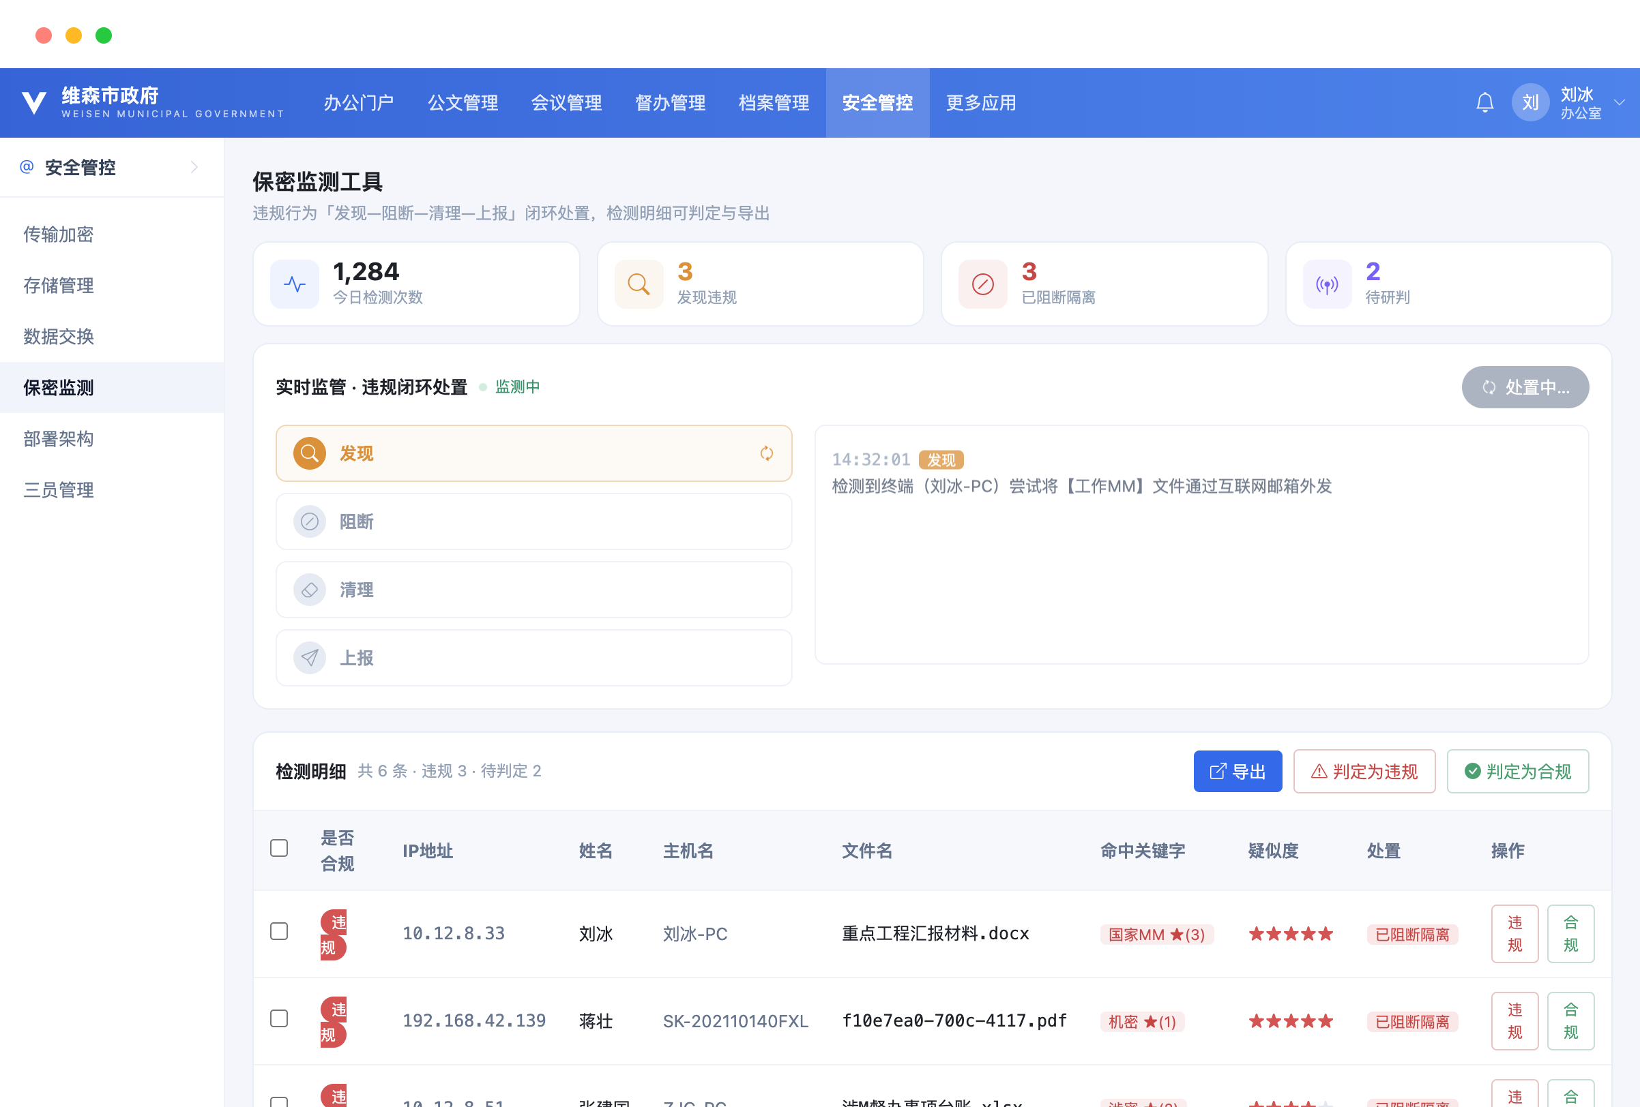The height and width of the screenshot is (1107, 1640).
Task: Go to 三员管理 in the sidebar
Action: pyautogui.click(x=111, y=490)
